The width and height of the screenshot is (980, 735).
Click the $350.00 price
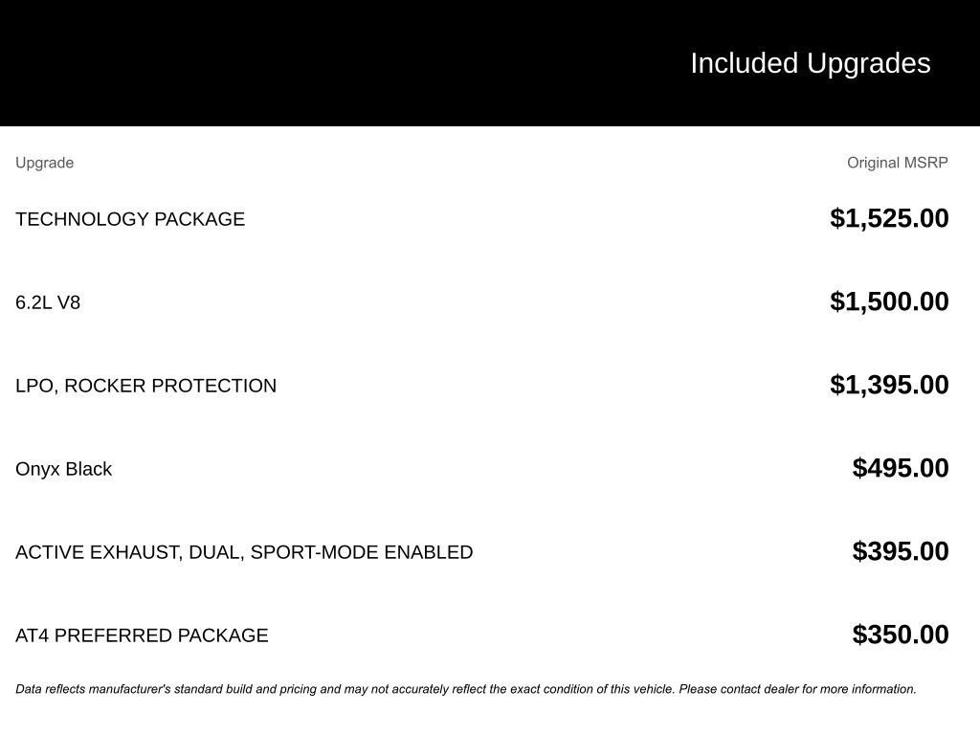[x=900, y=635]
